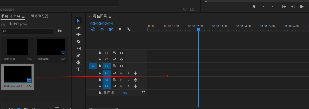The height and width of the screenshot is (109, 309).
Task: Click the 00:00:04:00 mark on the time ruler
Action: click(243, 26)
